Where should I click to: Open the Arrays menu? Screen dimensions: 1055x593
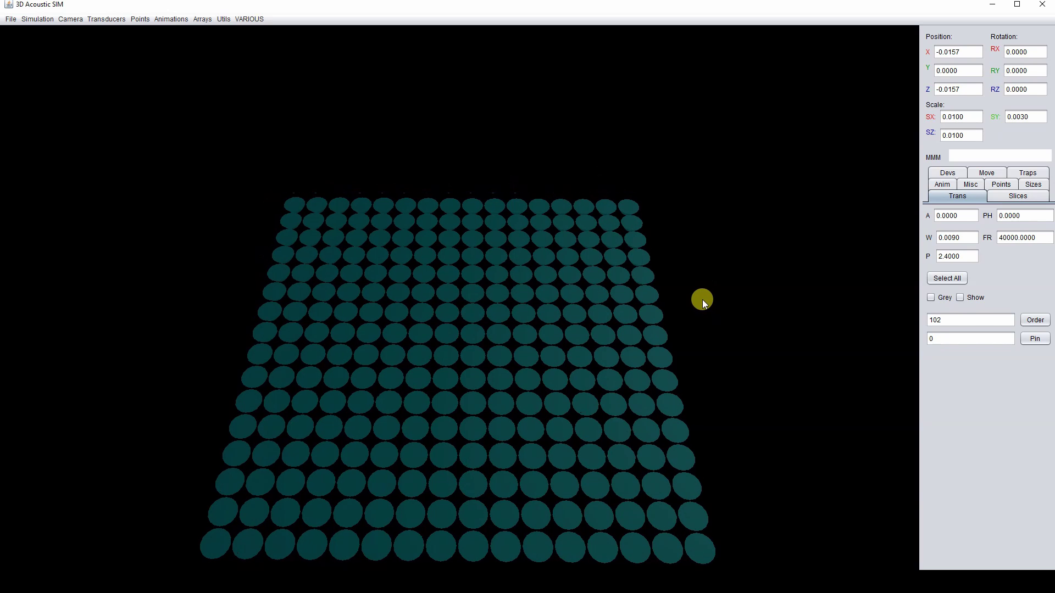click(x=202, y=19)
